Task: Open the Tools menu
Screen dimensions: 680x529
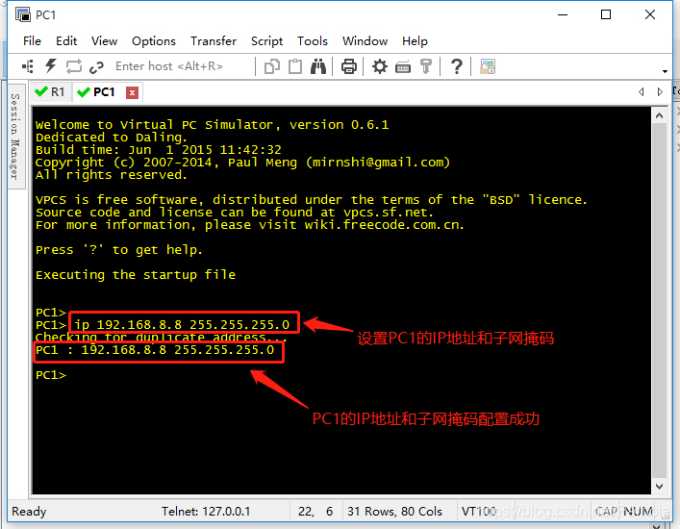Action: pyautogui.click(x=313, y=41)
